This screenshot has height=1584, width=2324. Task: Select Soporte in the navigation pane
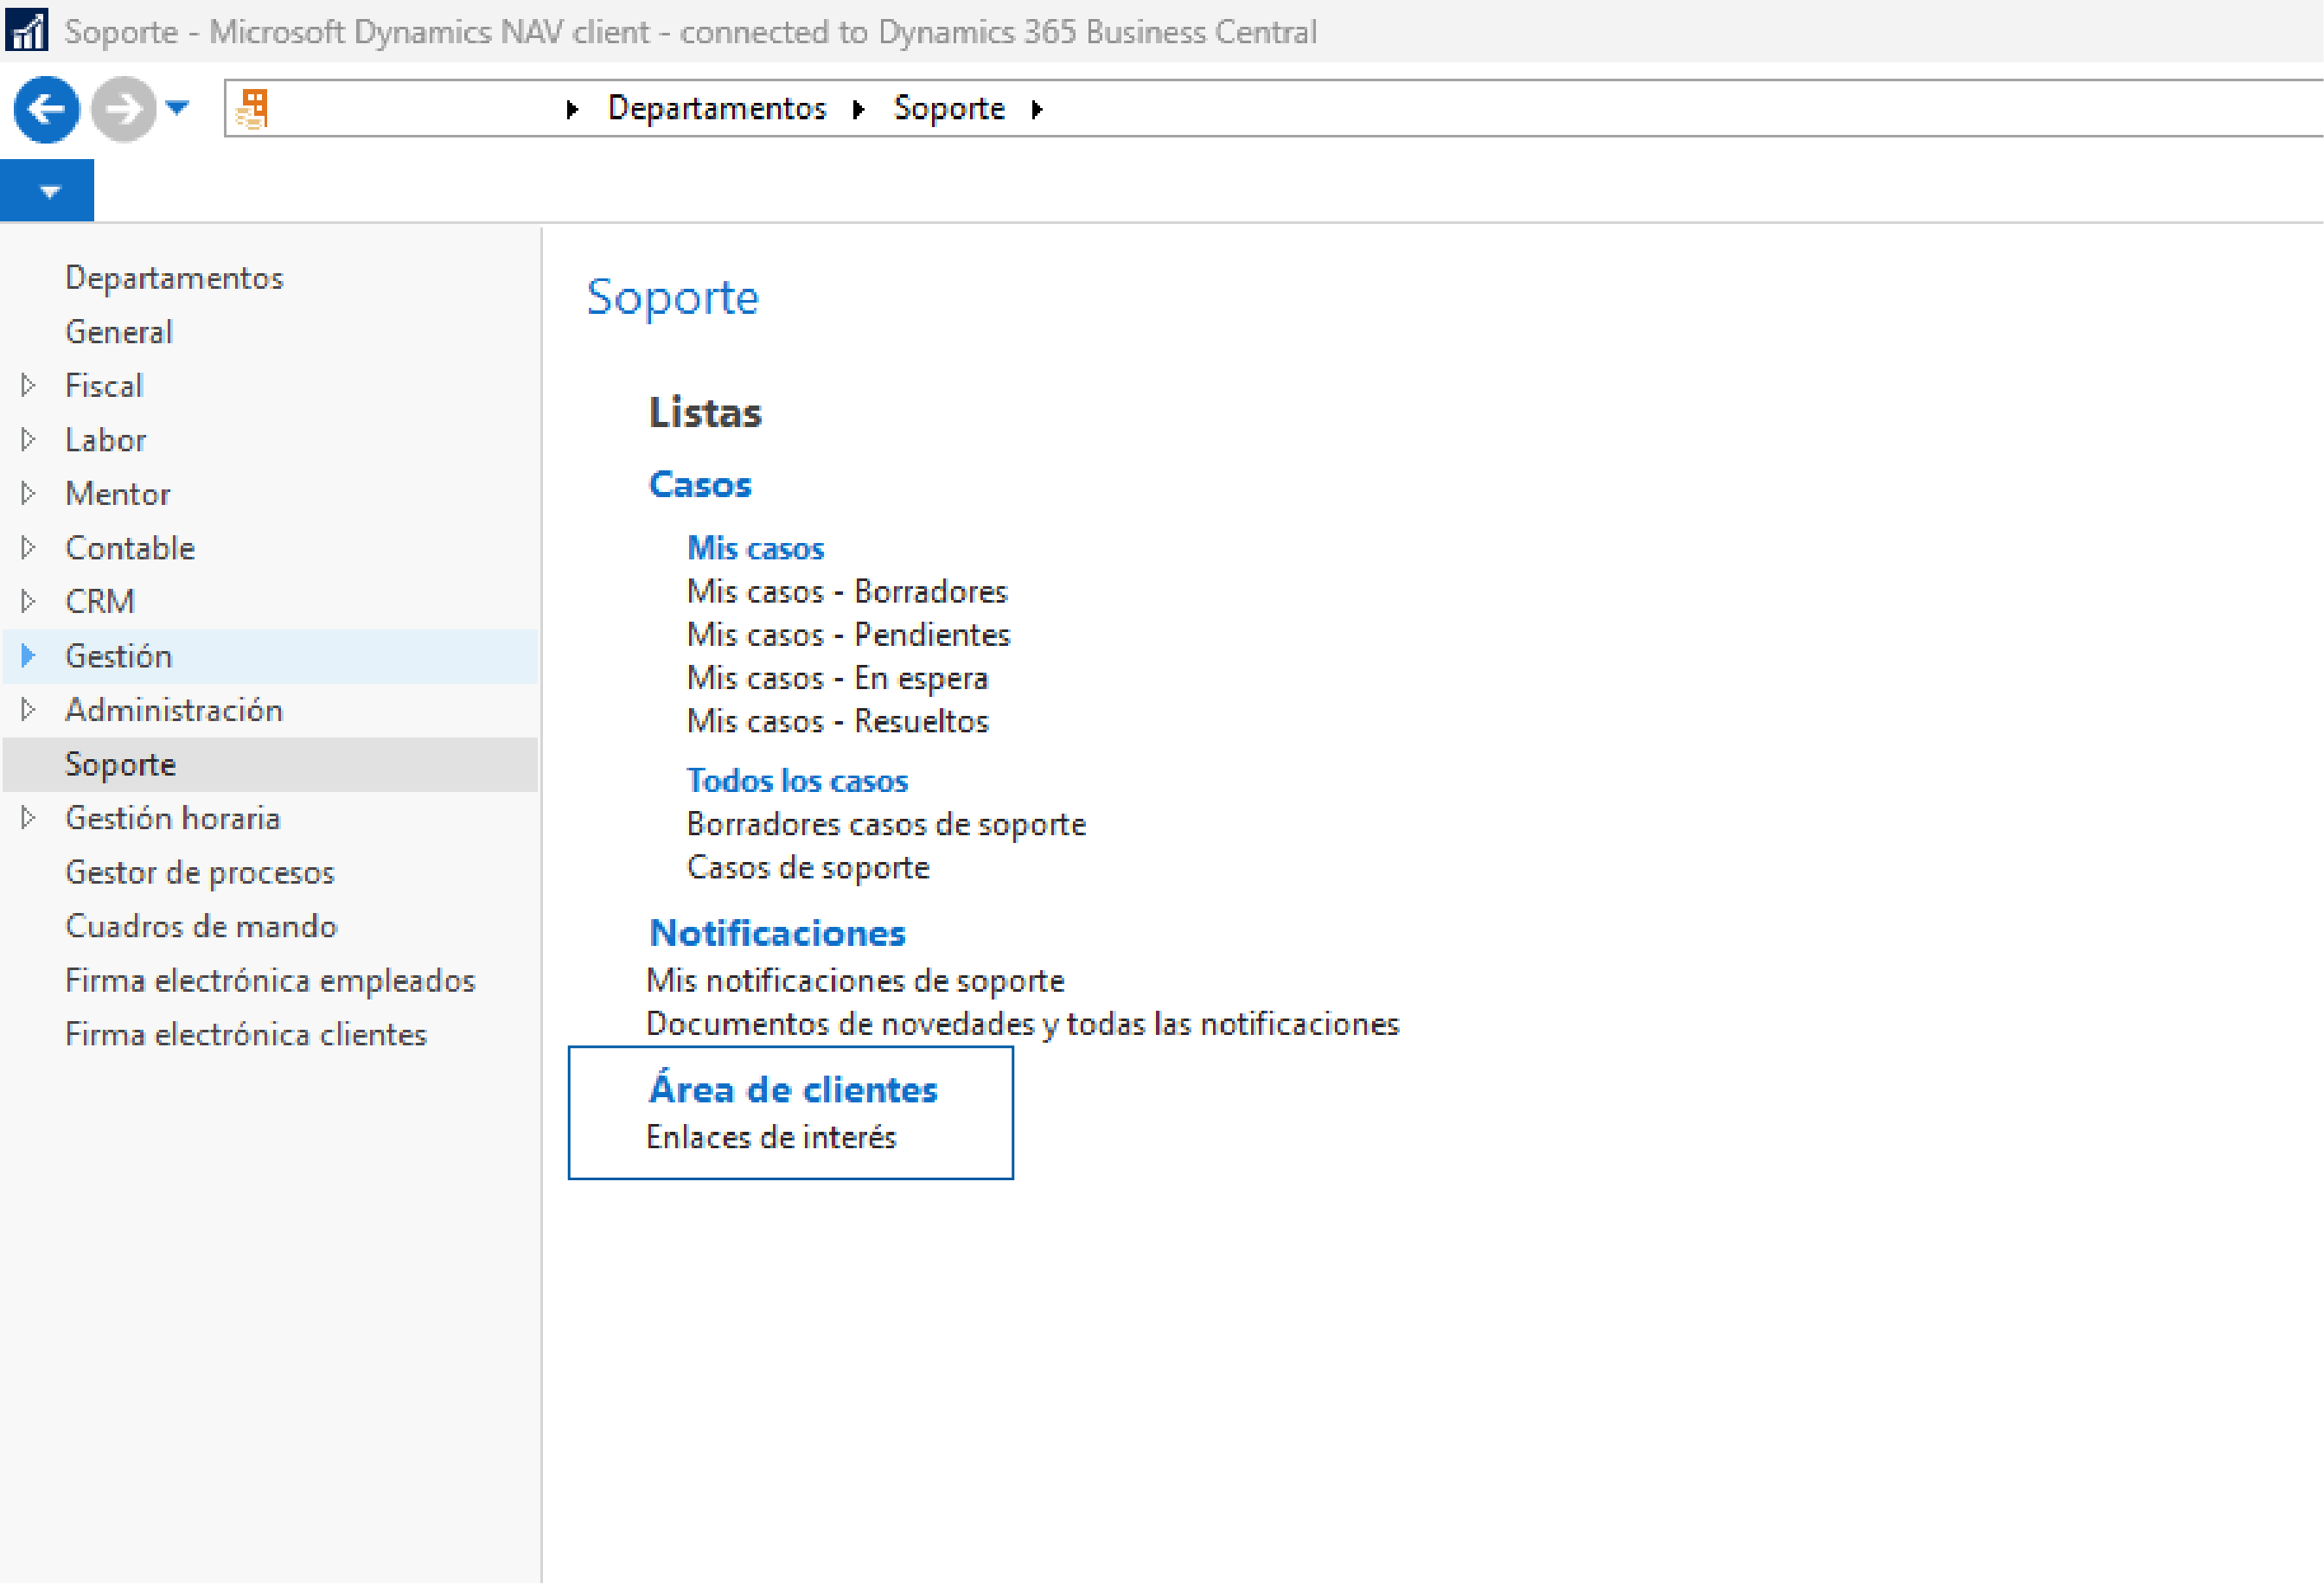pyautogui.click(x=120, y=764)
